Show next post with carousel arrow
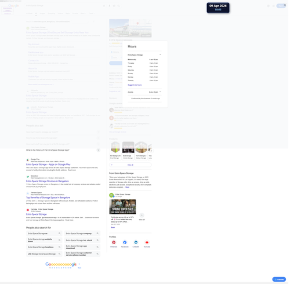Viewport: 290px width, 284px height. coord(142,215)
